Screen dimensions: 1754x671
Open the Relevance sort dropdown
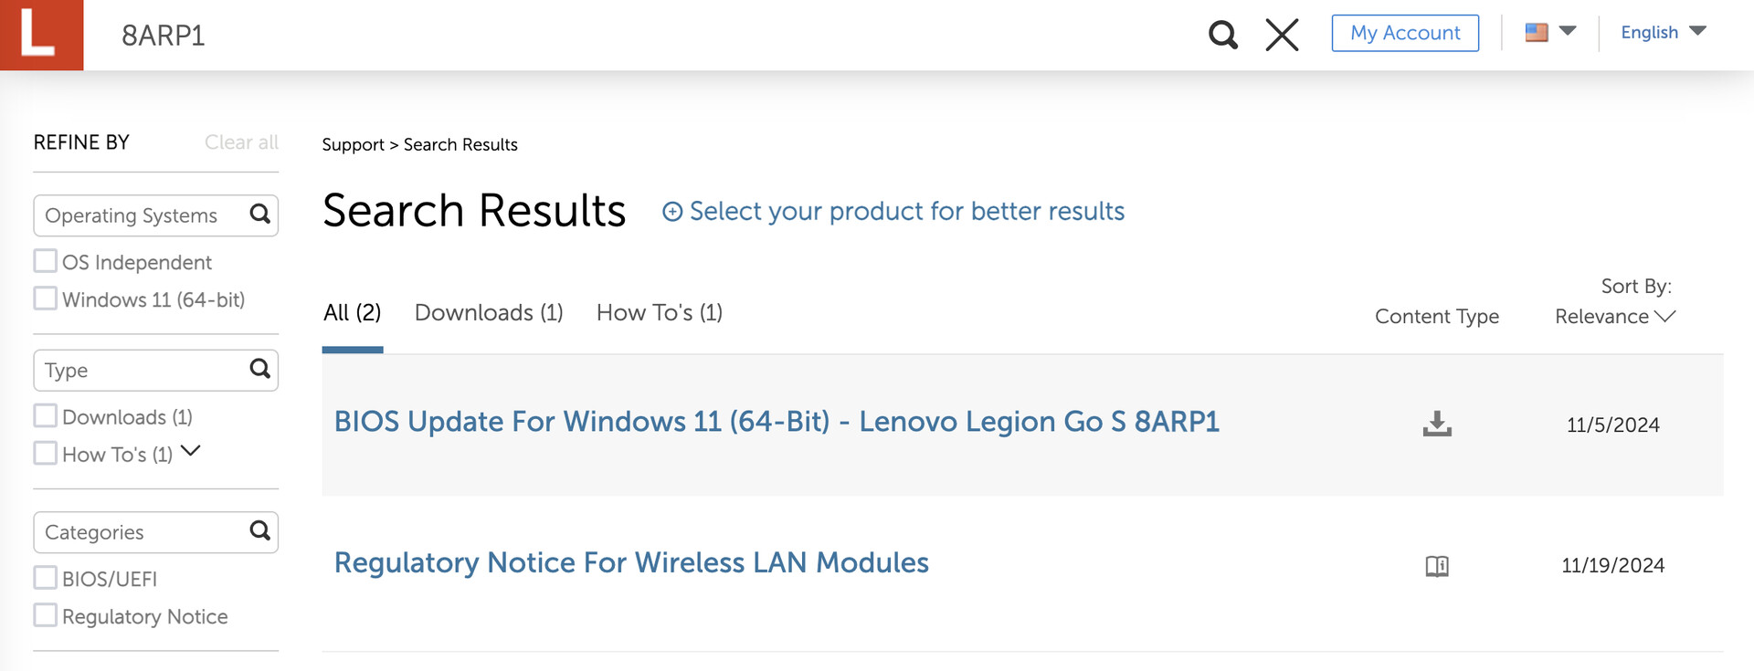tap(1614, 316)
